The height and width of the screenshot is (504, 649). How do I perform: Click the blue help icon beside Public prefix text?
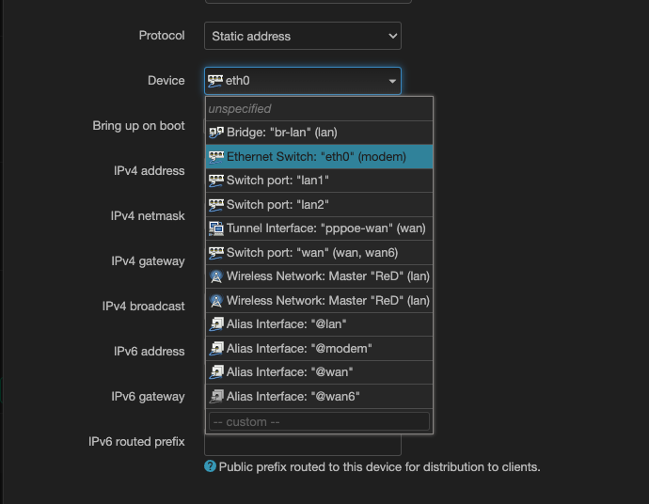click(210, 466)
